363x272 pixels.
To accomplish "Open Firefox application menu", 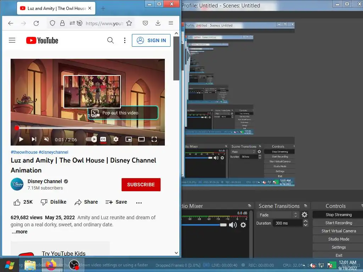I will pos(171,23).
